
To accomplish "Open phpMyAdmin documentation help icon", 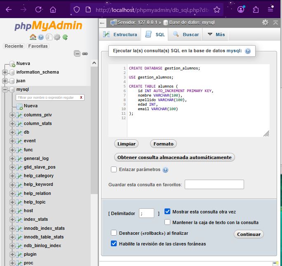I will coord(41,37).
